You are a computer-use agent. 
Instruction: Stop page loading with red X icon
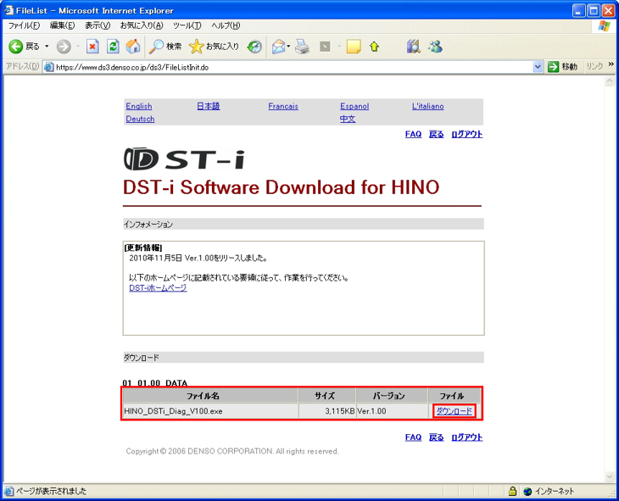click(92, 47)
